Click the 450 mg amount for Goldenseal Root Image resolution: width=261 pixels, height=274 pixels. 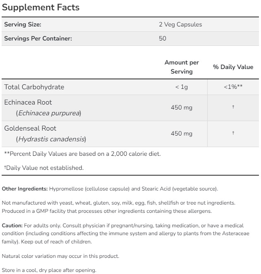tap(182, 133)
